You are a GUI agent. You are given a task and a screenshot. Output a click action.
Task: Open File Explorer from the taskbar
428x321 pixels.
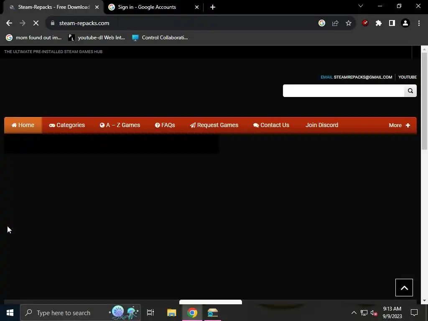[171, 313]
